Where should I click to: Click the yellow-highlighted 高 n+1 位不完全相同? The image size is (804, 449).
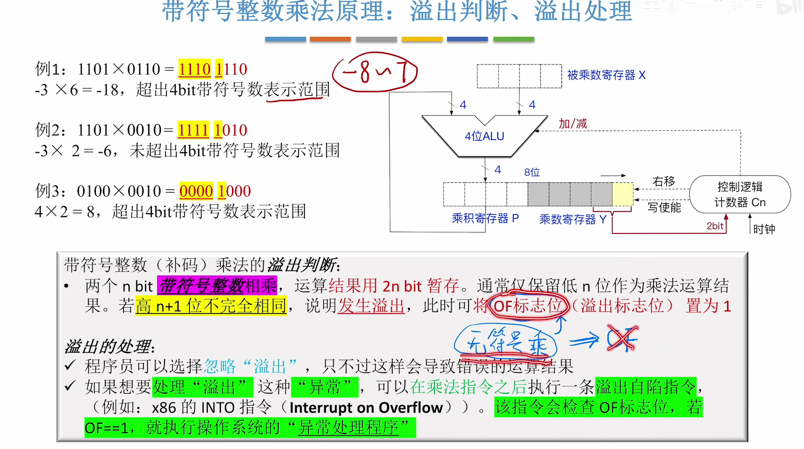coord(211,306)
